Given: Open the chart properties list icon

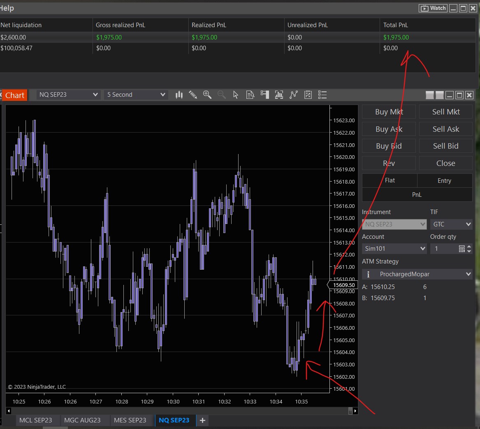Looking at the screenshot, I should pos(322,95).
